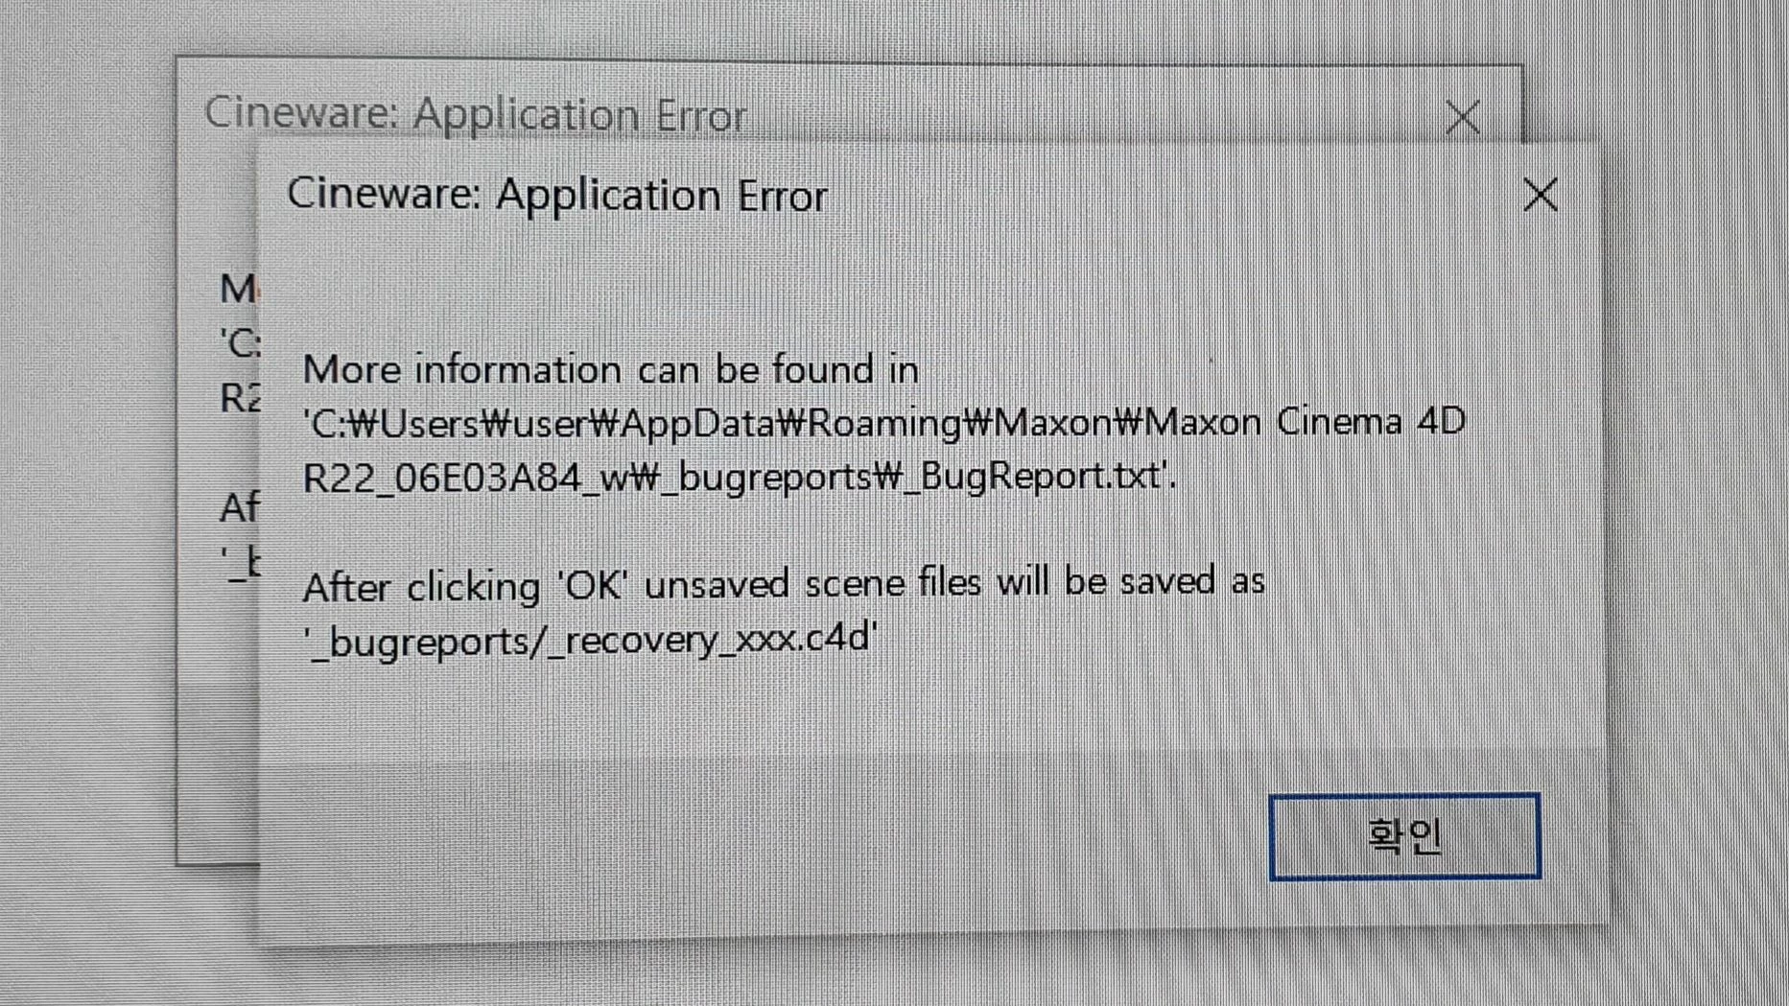
Task: Close the background Cineware error dialog
Action: pos(1463,117)
